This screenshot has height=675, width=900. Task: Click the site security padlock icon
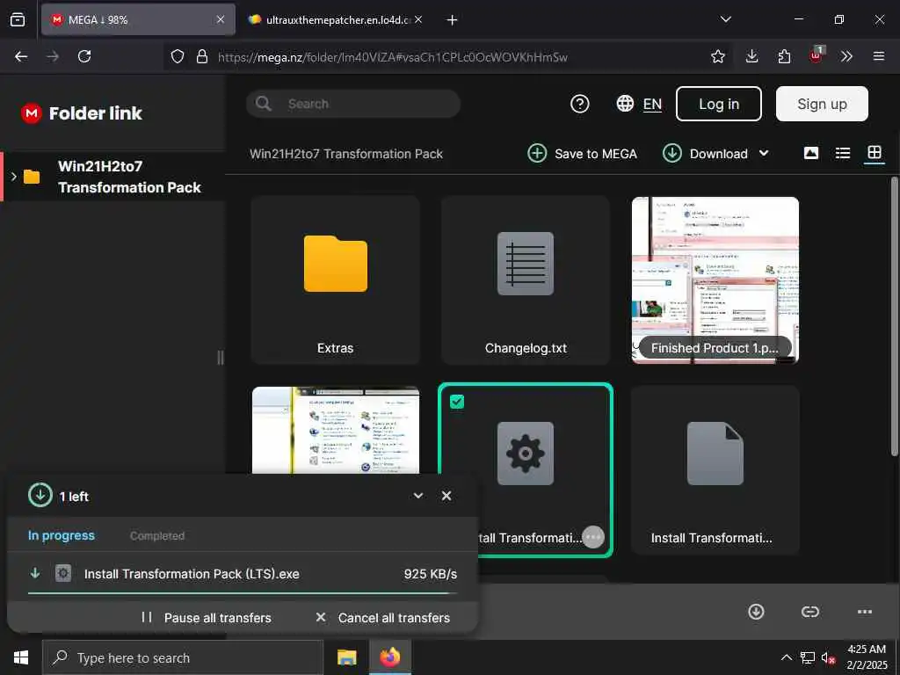(202, 56)
